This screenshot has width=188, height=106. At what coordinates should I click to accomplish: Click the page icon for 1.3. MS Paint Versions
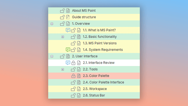(x=79, y=43)
